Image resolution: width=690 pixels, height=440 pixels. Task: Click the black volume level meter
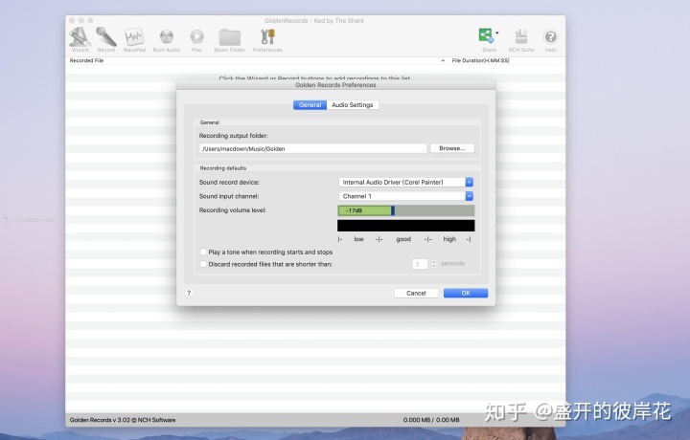tap(405, 226)
